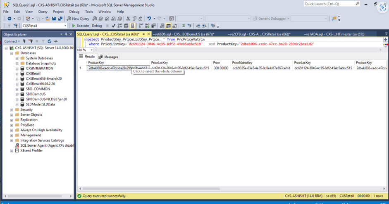Switch output to Results to Text
Screen dimensions: 389x204
[x=162, y=26]
